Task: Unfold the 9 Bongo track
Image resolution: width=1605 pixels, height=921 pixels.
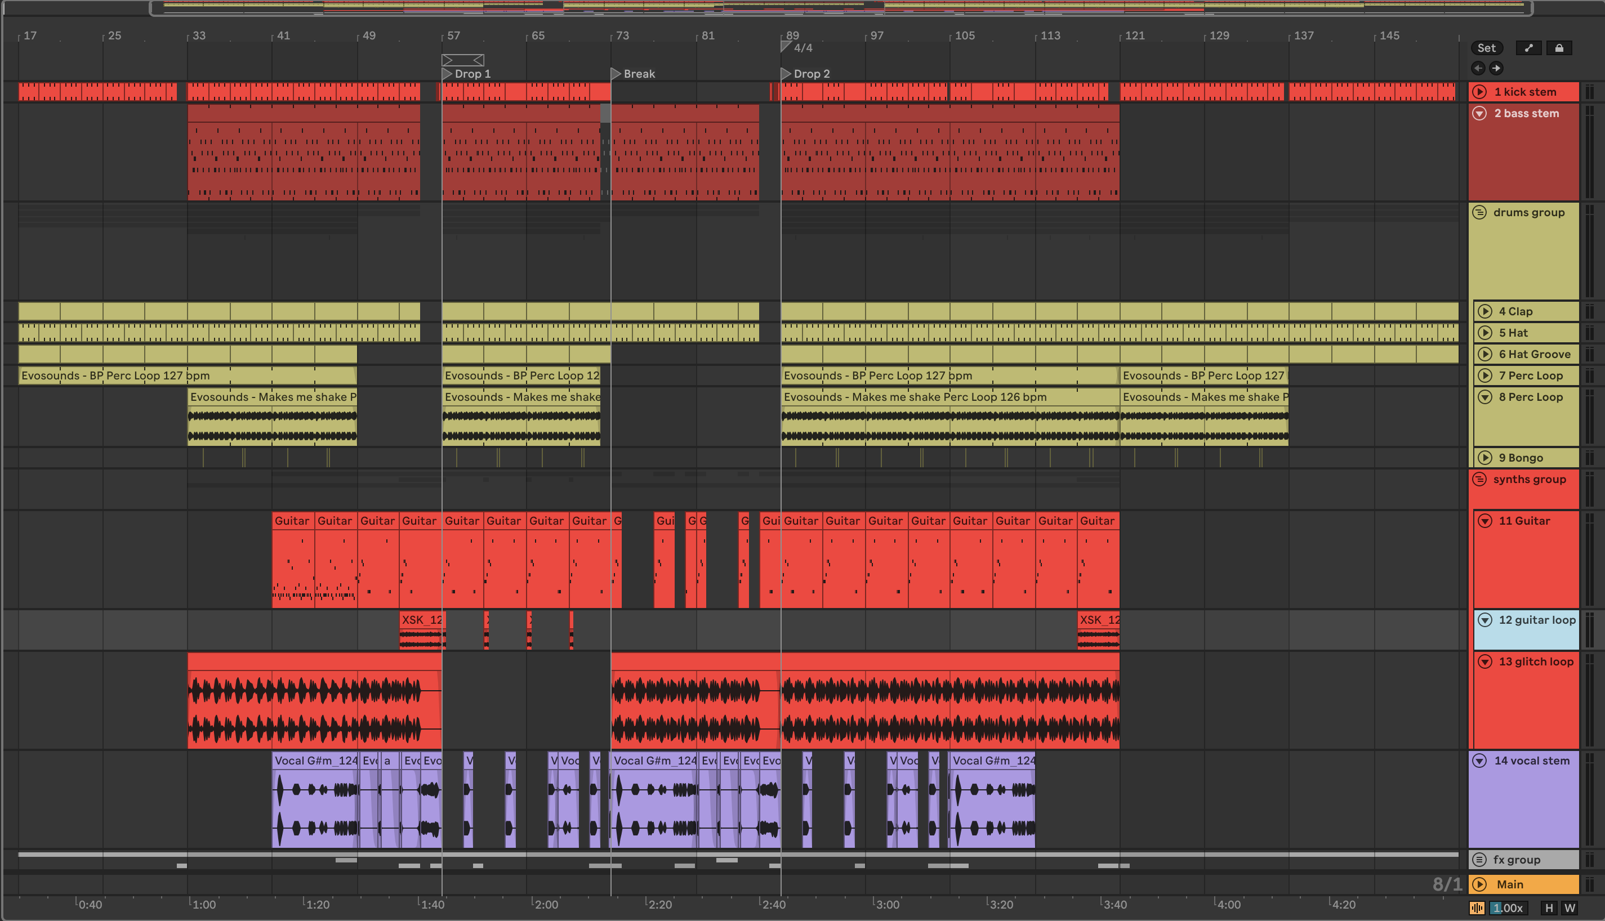Action: (1485, 458)
